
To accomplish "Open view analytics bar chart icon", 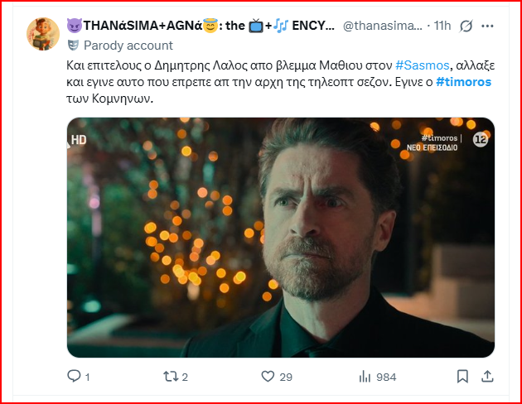I will click(365, 377).
